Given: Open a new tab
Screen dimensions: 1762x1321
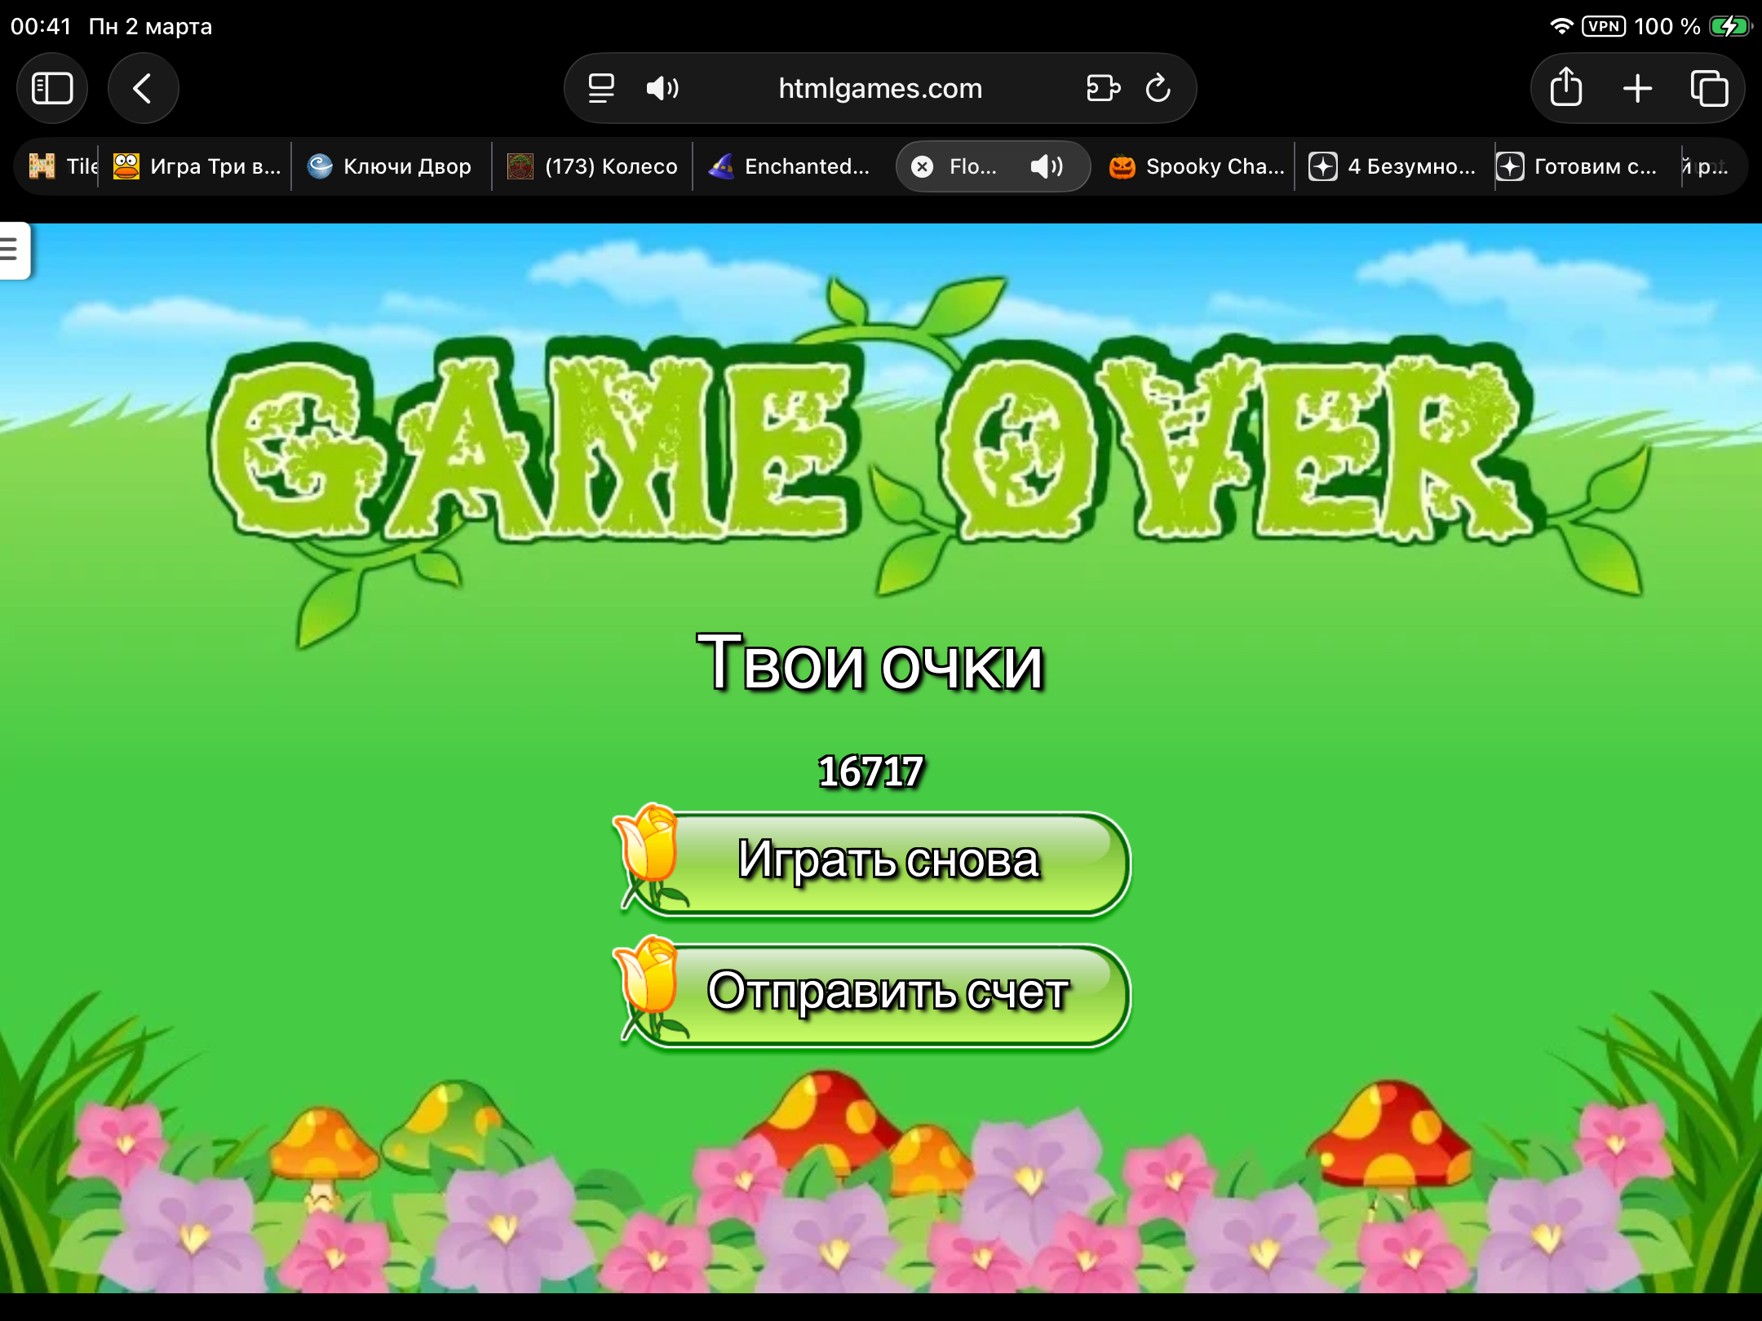Looking at the screenshot, I should pos(1637,88).
